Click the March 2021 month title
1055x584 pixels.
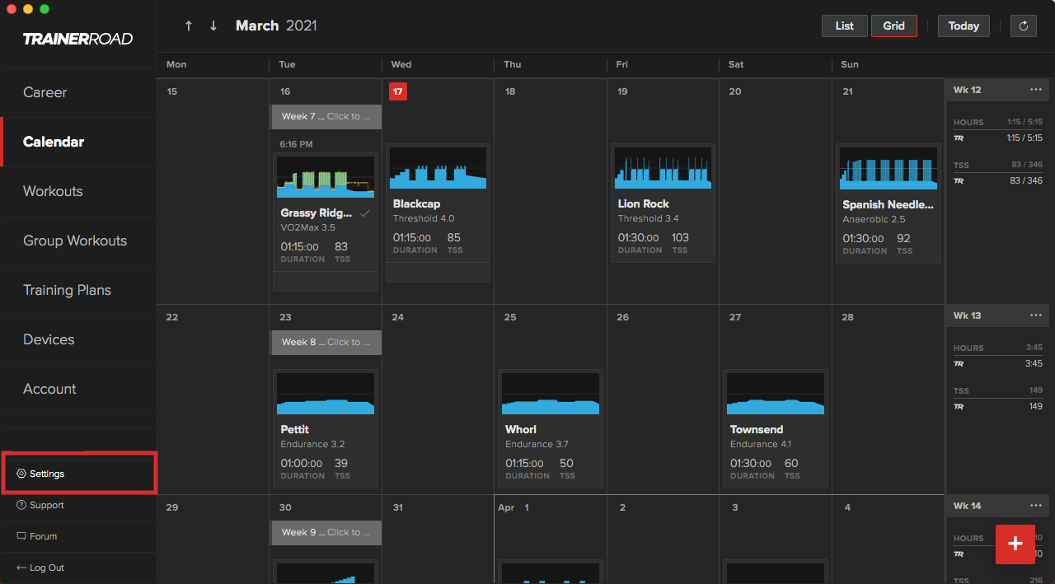point(276,26)
